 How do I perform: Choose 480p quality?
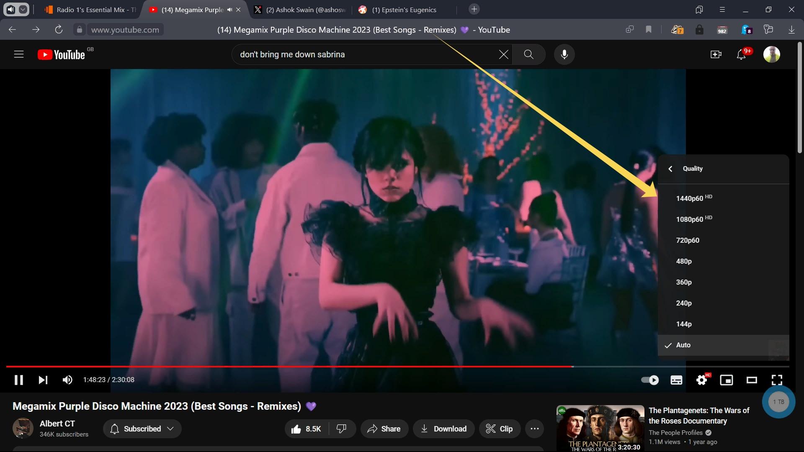point(723,261)
